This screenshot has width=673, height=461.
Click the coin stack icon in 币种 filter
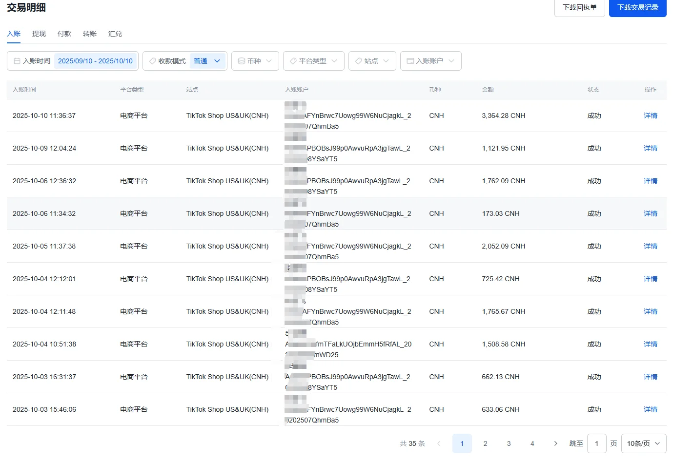tap(242, 61)
